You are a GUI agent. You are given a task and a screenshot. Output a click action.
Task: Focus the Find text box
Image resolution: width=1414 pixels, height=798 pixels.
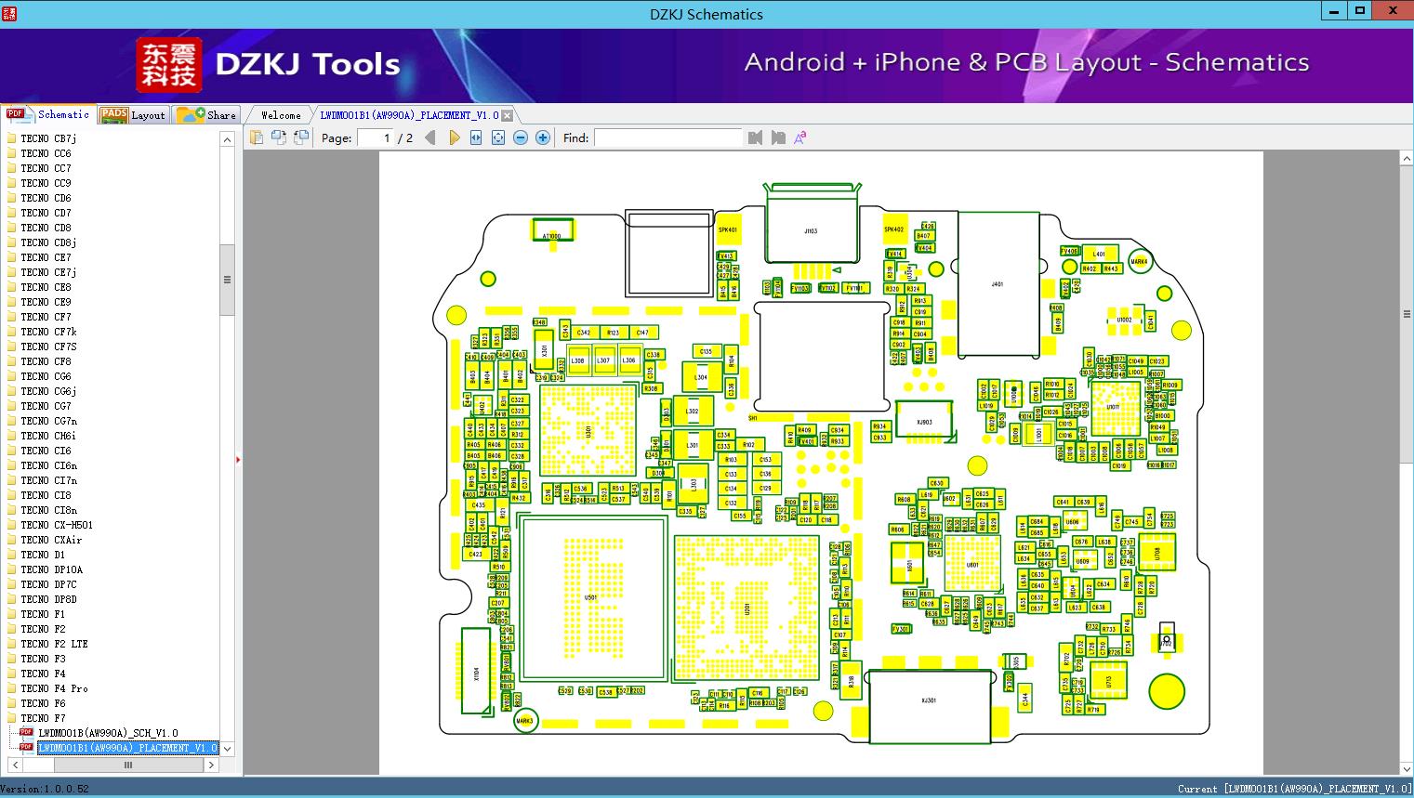[x=667, y=137]
